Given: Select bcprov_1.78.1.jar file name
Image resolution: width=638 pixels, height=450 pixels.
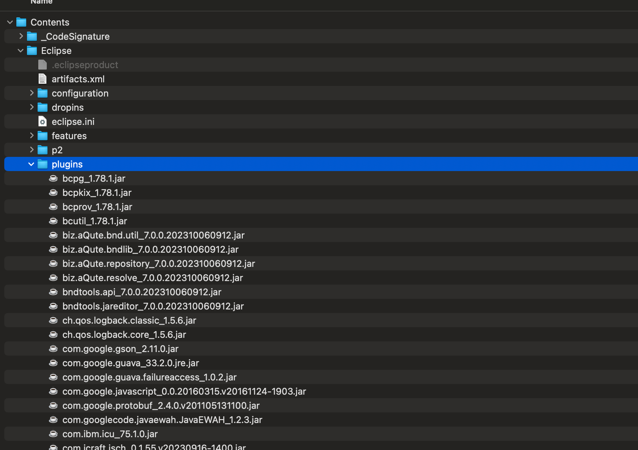Looking at the screenshot, I should pos(97,207).
